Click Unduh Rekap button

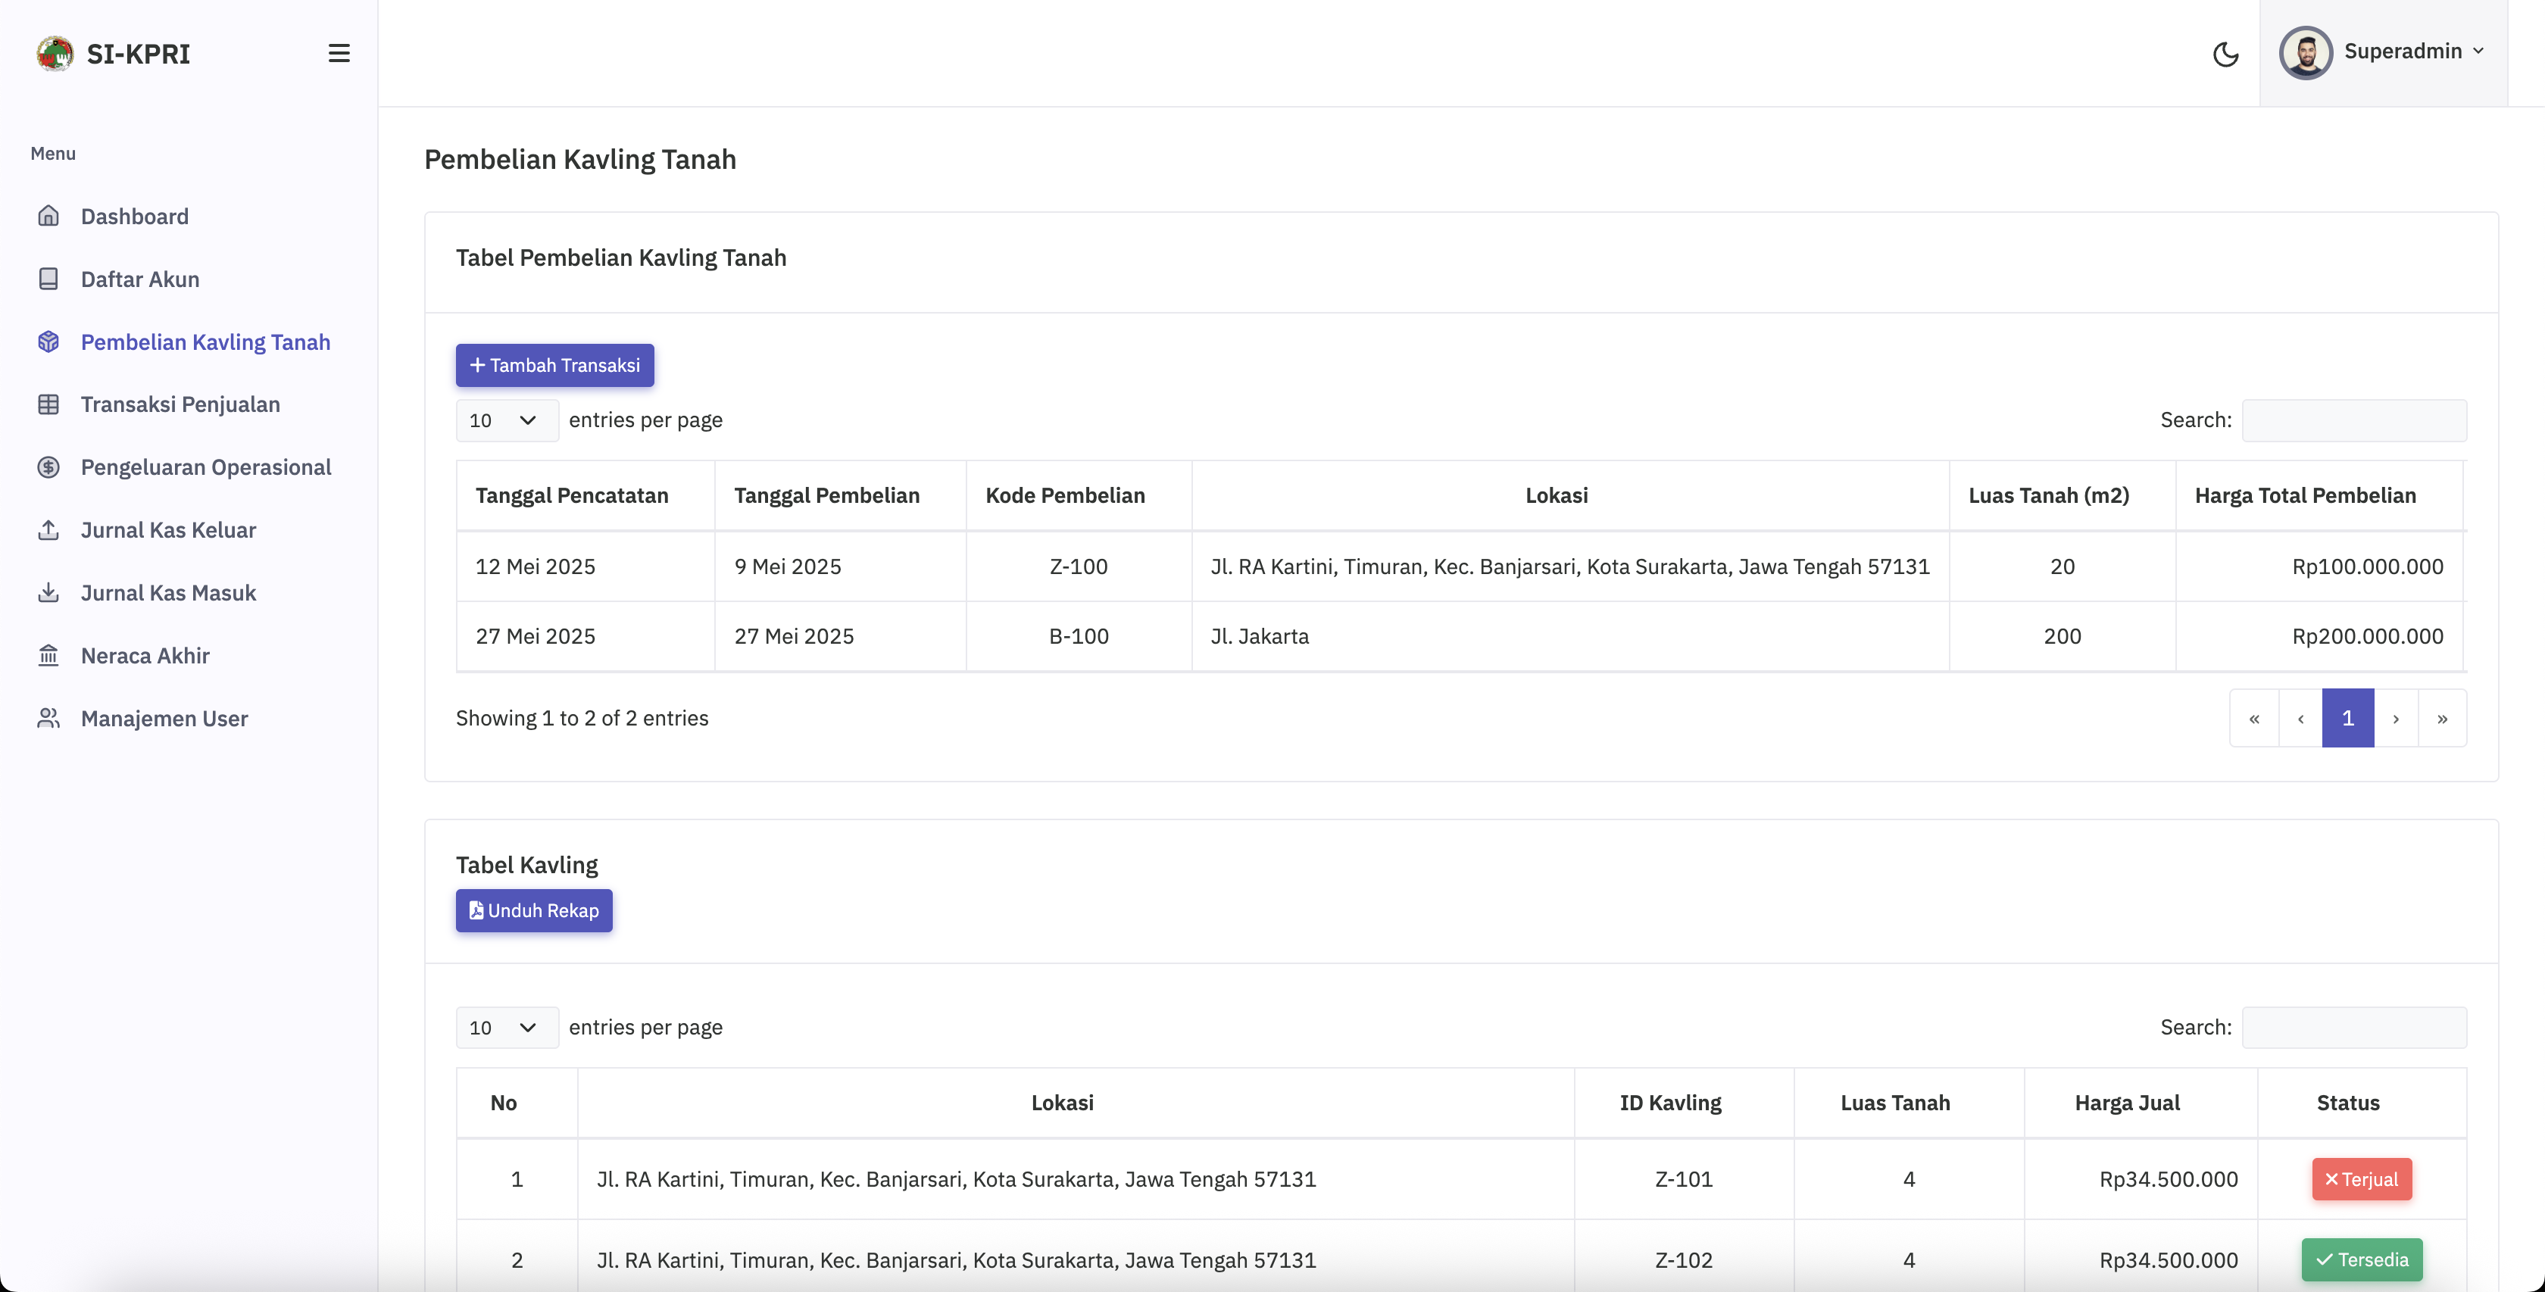[533, 911]
